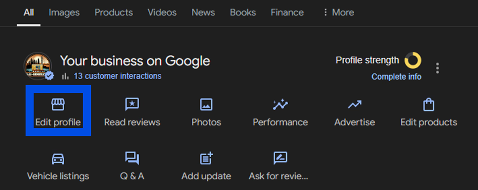This screenshot has width=478, height=190.
Task: Switch to the Images tab
Action: pyautogui.click(x=64, y=13)
